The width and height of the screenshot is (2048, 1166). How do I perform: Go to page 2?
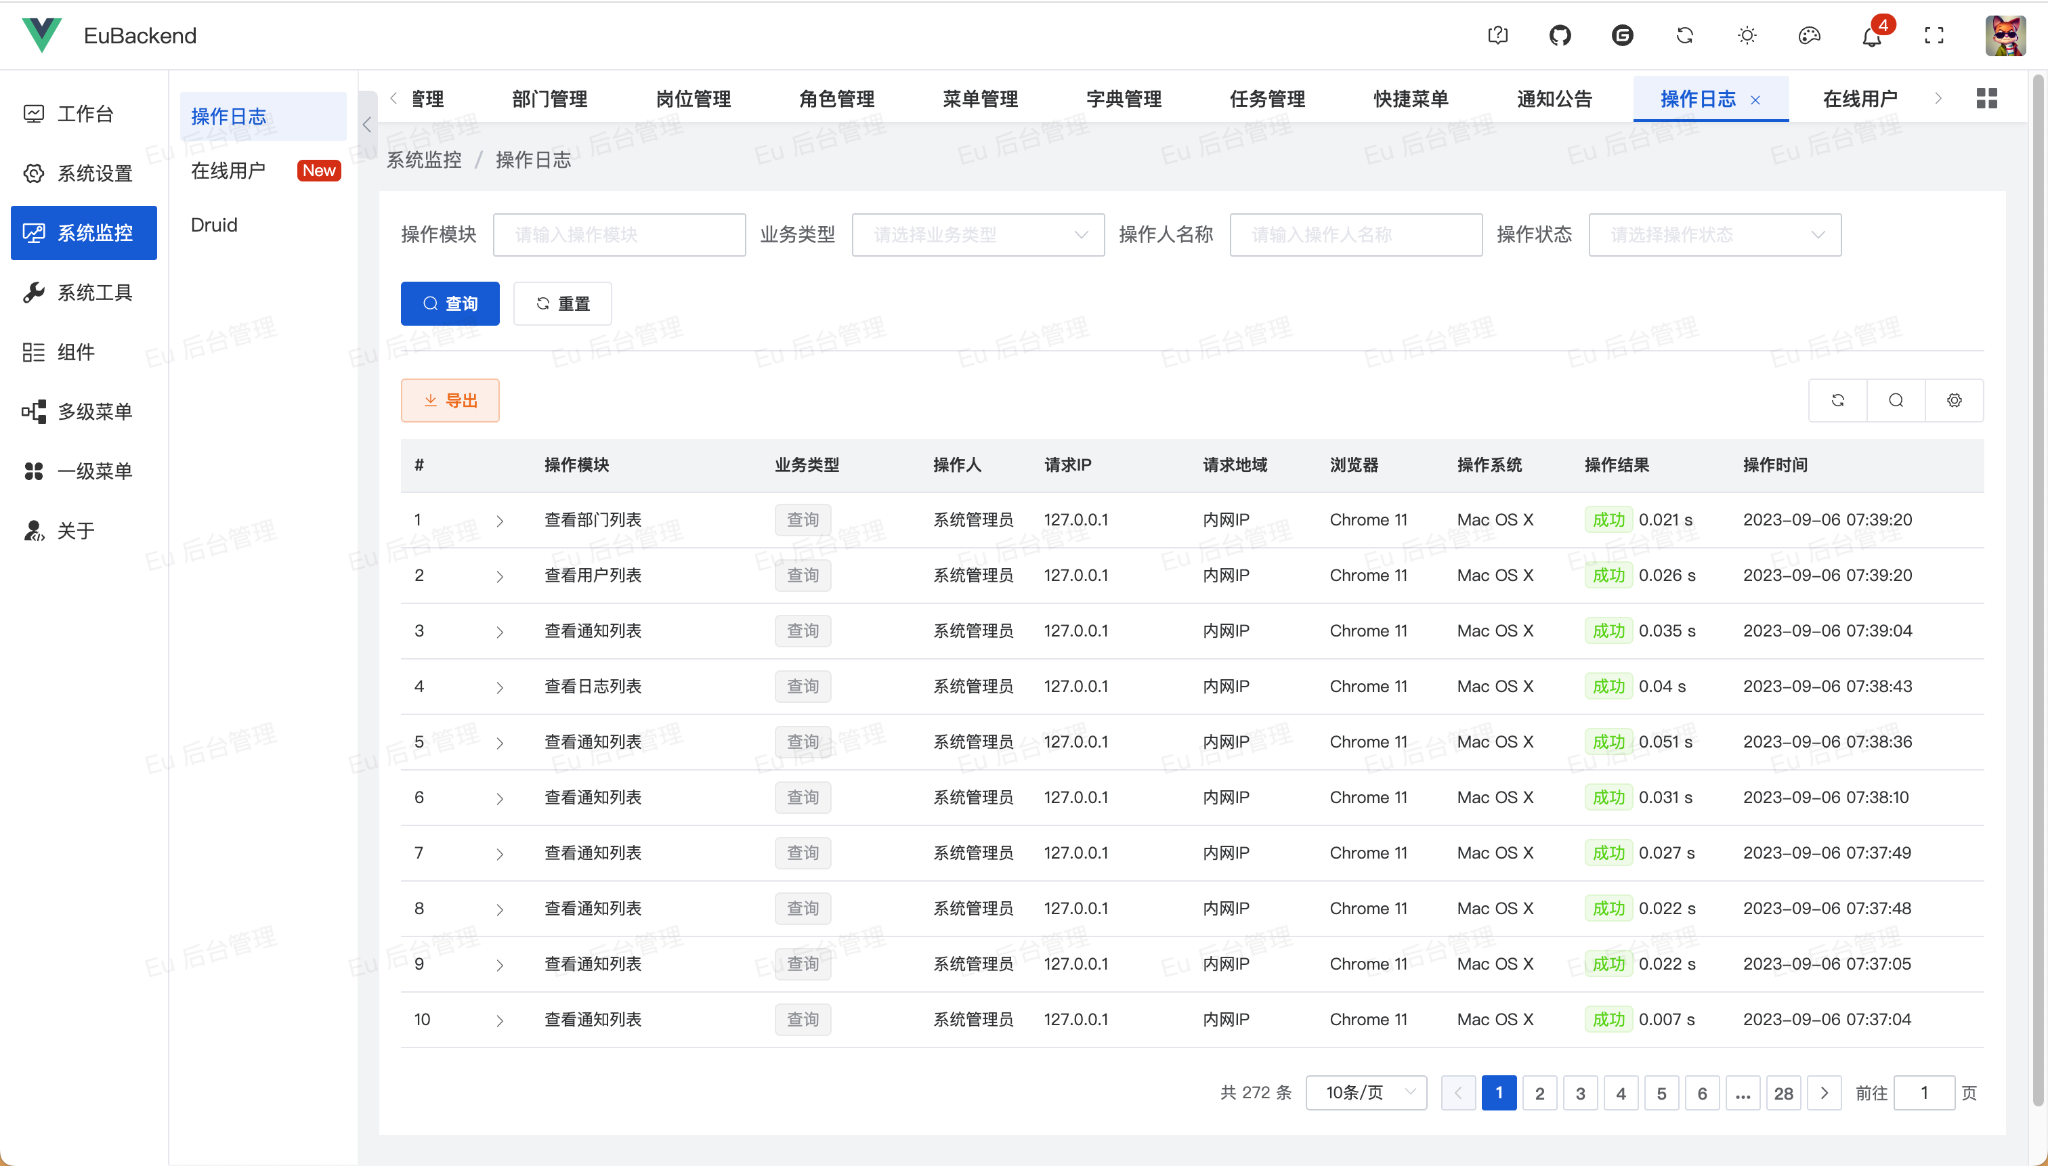[x=1539, y=1093]
